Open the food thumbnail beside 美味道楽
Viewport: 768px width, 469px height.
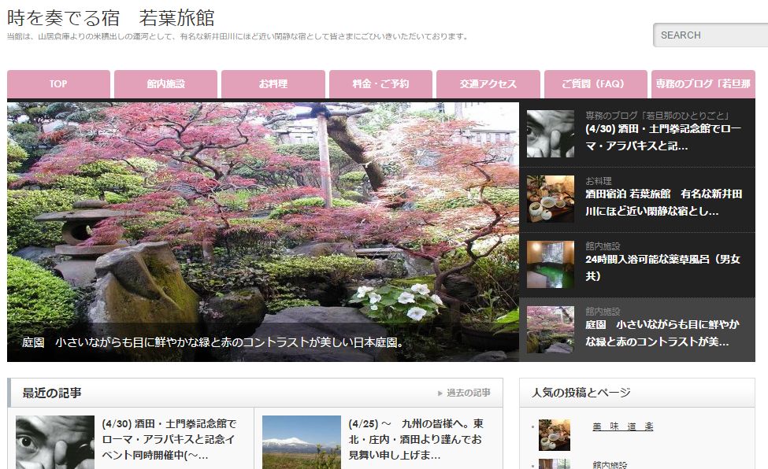[x=555, y=434]
